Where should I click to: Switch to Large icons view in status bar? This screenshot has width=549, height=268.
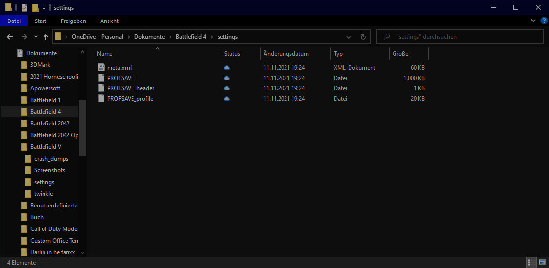click(542, 263)
